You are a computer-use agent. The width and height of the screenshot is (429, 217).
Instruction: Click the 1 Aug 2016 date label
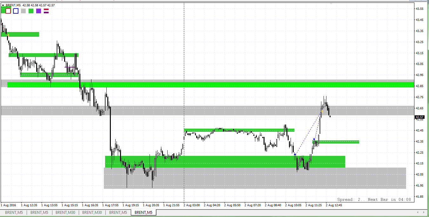tap(9, 205)
